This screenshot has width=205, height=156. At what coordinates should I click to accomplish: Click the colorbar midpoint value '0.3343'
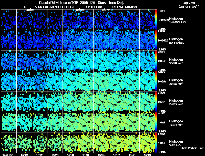coord(162,61)
